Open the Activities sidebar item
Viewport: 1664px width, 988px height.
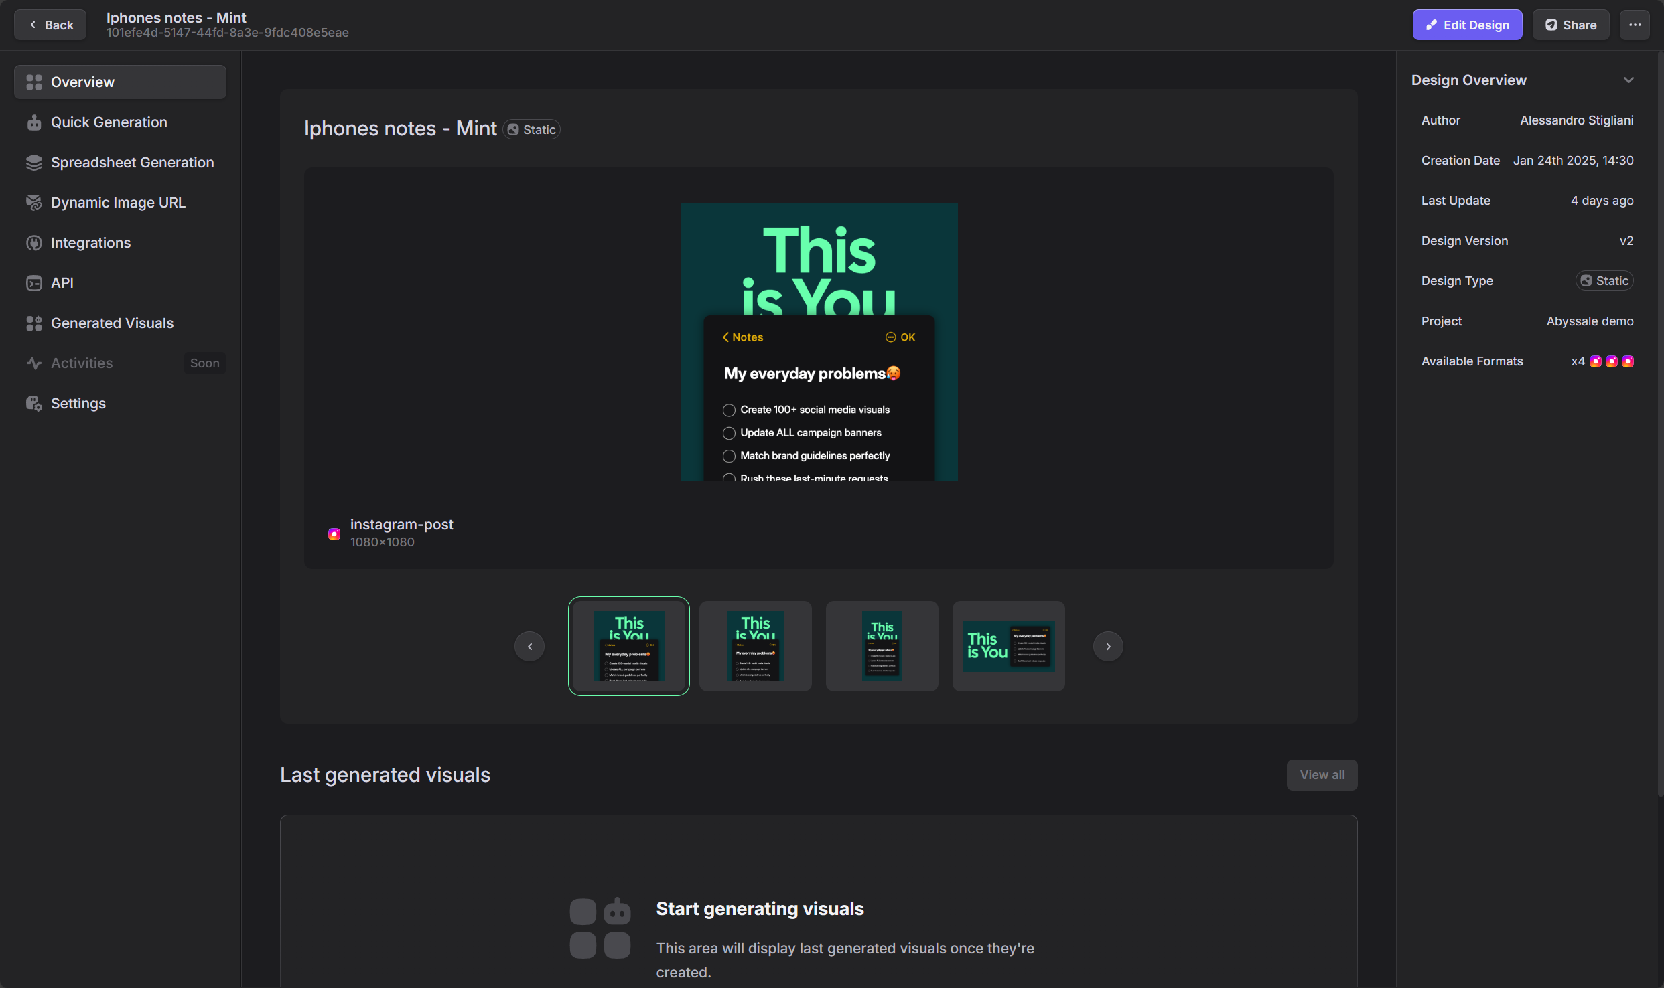(82, 363)
